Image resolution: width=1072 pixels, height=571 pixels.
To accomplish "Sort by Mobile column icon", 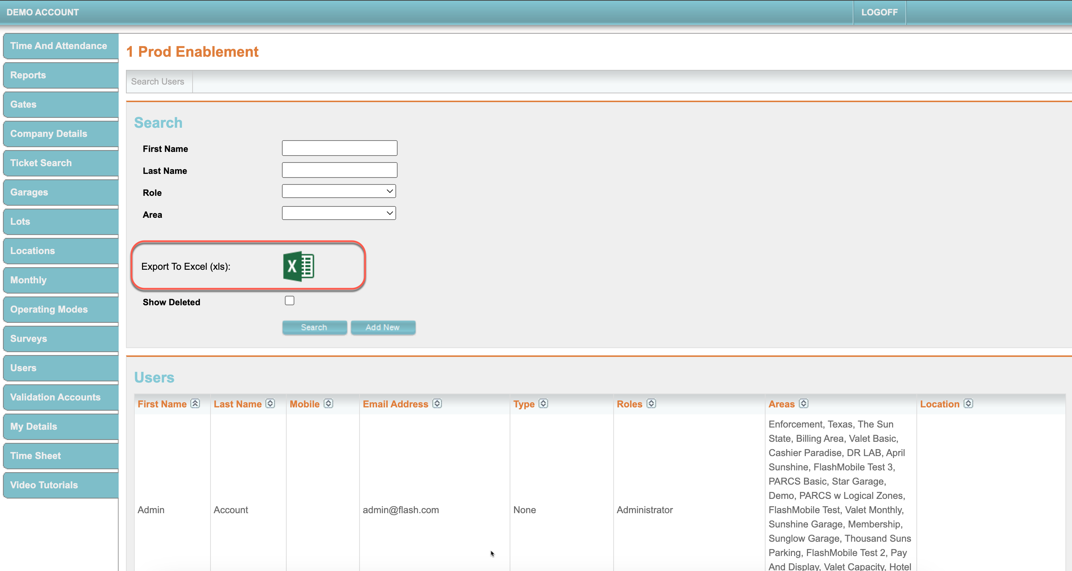I will coord(328,404).
